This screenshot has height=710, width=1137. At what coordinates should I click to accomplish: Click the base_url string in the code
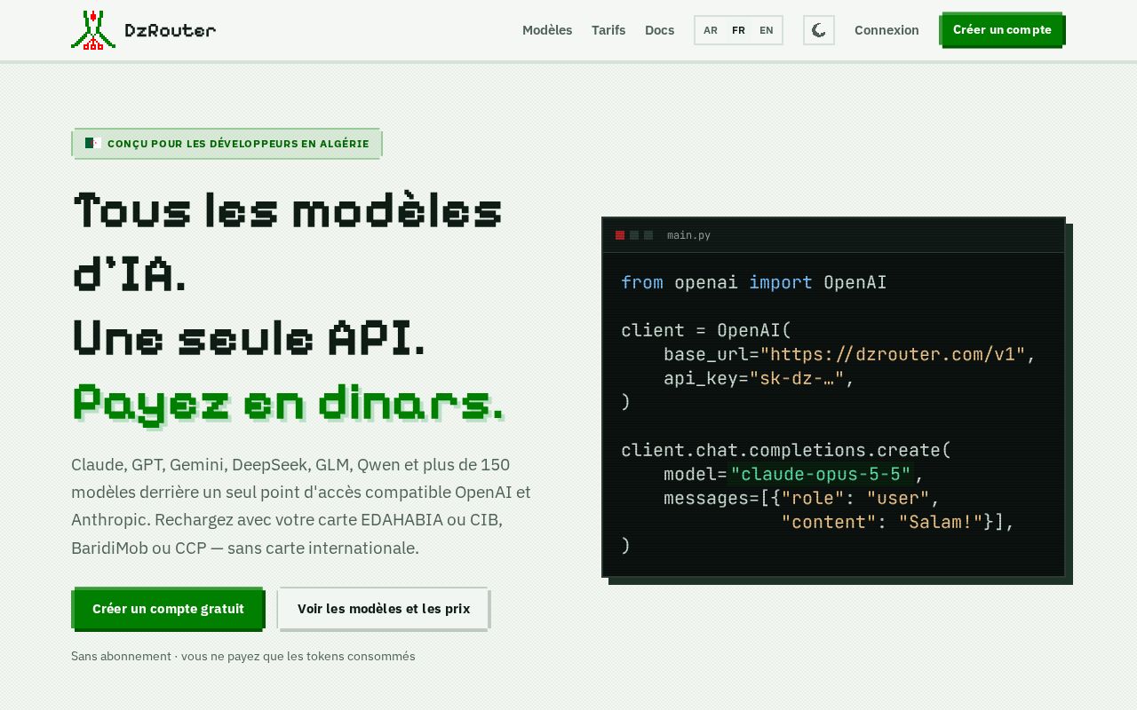tap(893, 354)
